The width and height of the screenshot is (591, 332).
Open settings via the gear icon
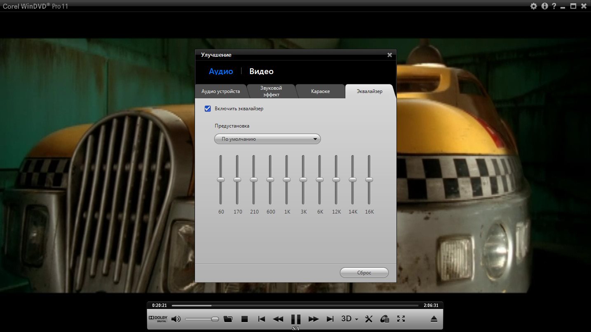click(534, 6)
